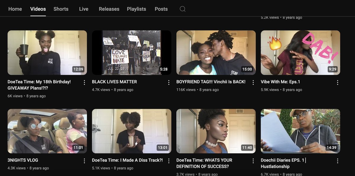The width and height of the screenshot is (355, 176).
Task: Open the channel search magnifier icon
Action: pos(183,9)
